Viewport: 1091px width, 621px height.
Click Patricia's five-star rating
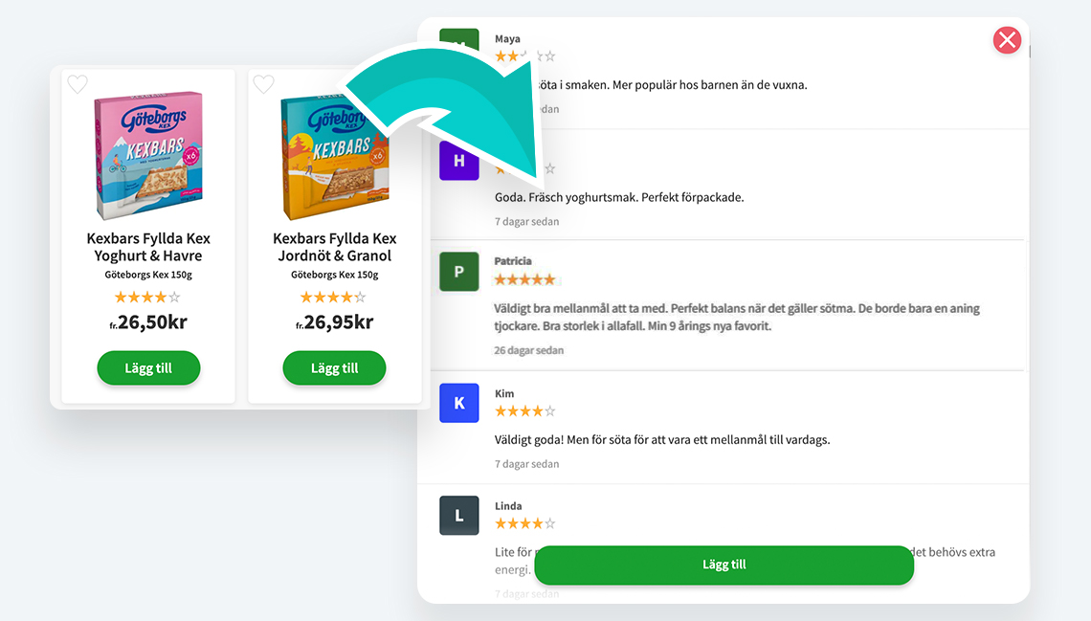click(525, 279)
